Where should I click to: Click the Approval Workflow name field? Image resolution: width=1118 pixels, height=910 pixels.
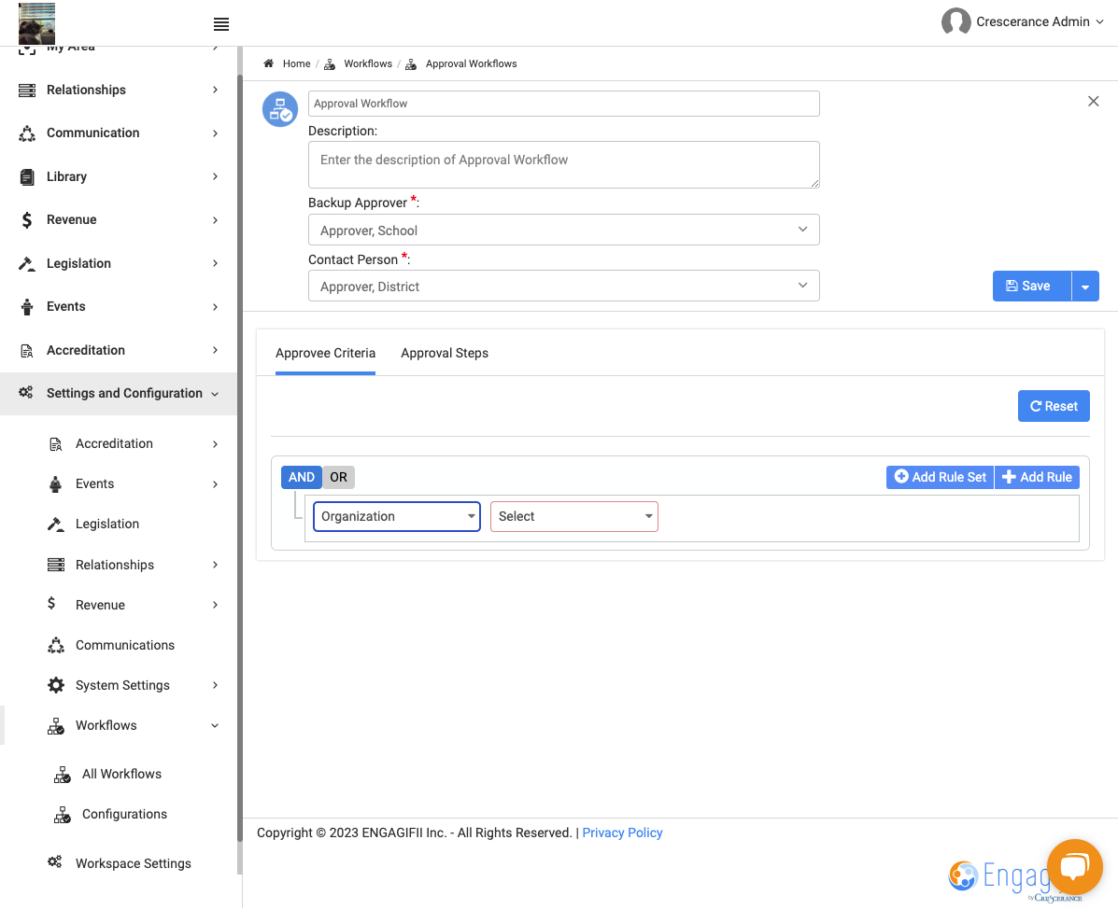[563, 104]
